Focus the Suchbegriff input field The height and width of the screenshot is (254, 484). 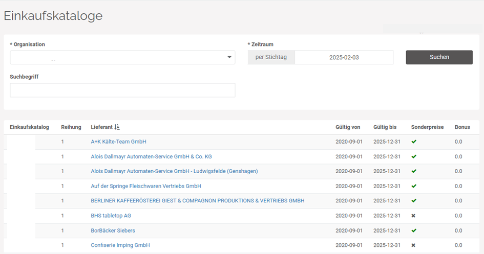(x=122, y=90)
